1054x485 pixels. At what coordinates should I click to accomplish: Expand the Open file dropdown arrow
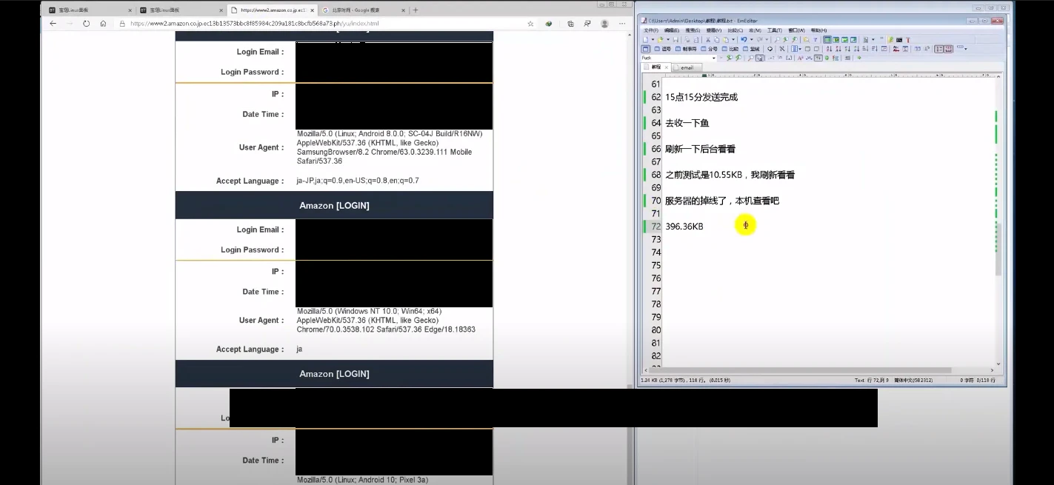668,40
